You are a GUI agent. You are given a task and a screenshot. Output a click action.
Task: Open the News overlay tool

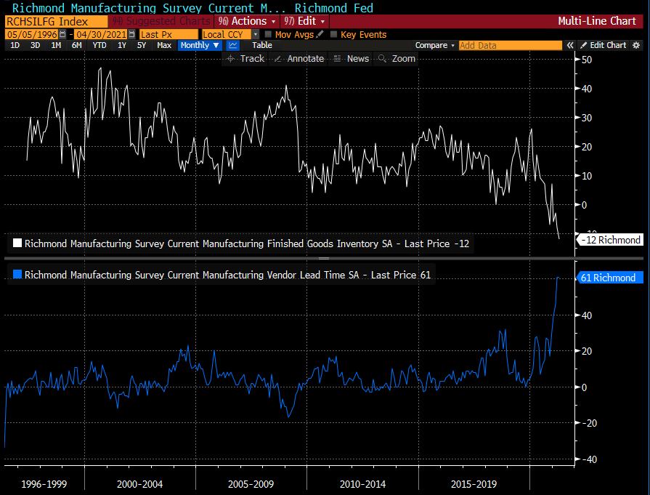tap(351, 59)
